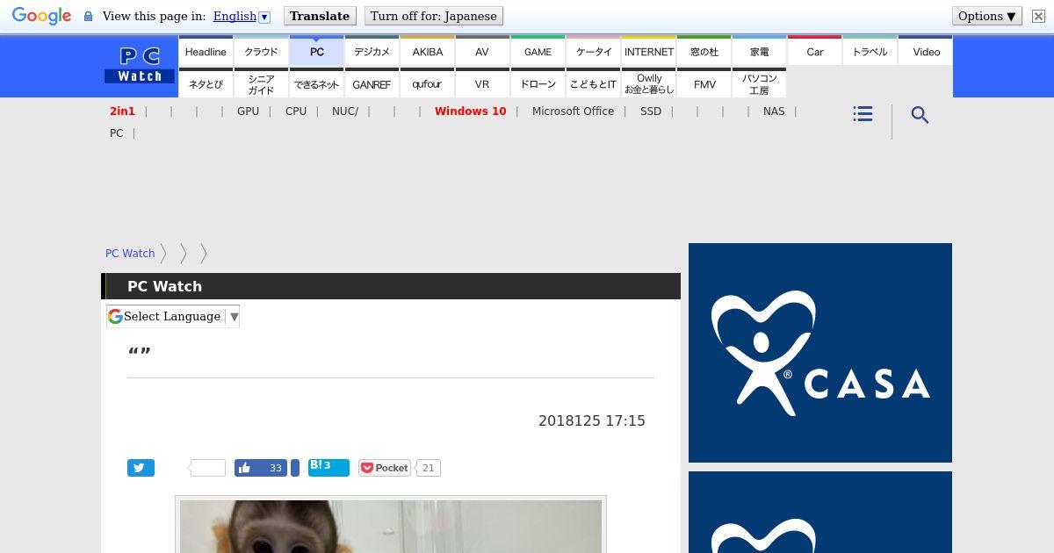Like article with Facebook thumbs-up 33
This screenshot has height=553, width=1054.
click(261, 468)
